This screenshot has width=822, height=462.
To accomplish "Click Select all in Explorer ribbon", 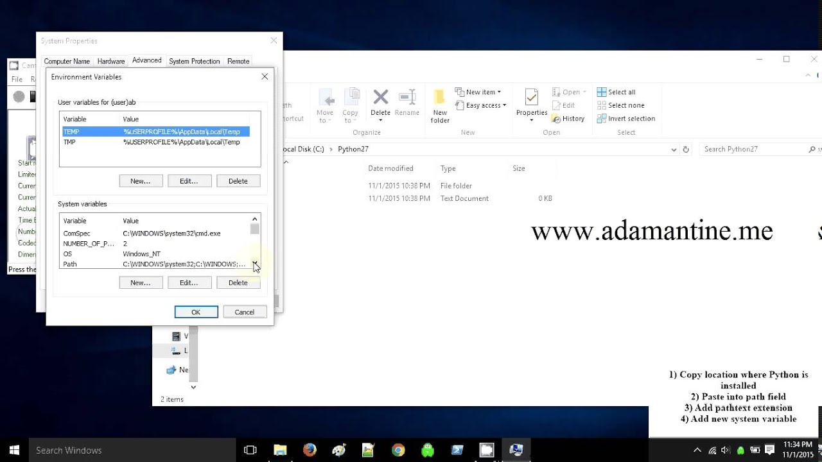I will pyautogui.click(x=616, y=92).
